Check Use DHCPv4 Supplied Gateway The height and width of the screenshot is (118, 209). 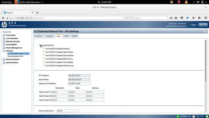44,49
